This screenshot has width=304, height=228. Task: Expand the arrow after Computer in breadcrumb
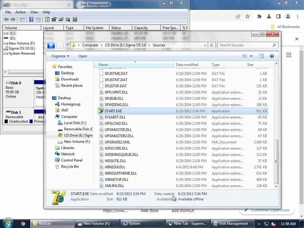point(102,45)
